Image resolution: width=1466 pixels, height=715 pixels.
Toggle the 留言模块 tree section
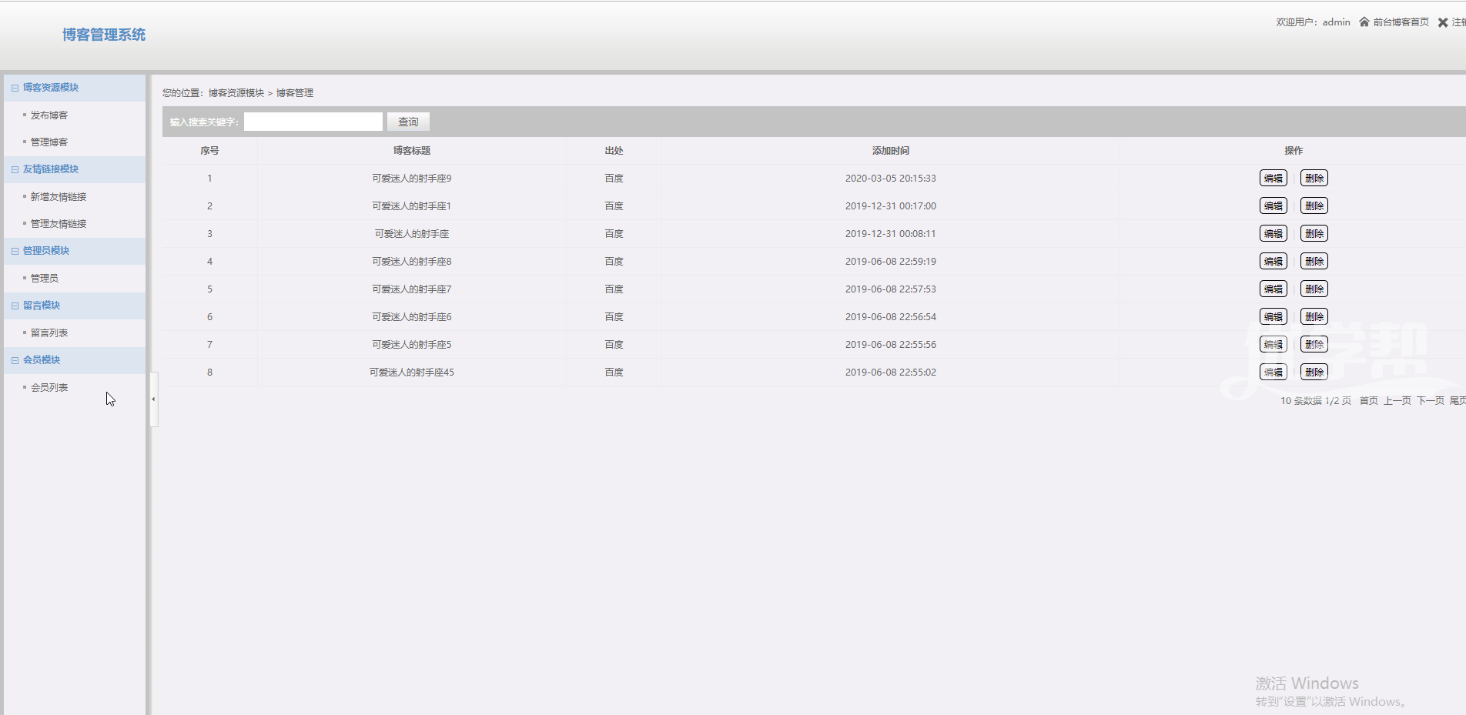pyautogui.click(x=15, y=306)
